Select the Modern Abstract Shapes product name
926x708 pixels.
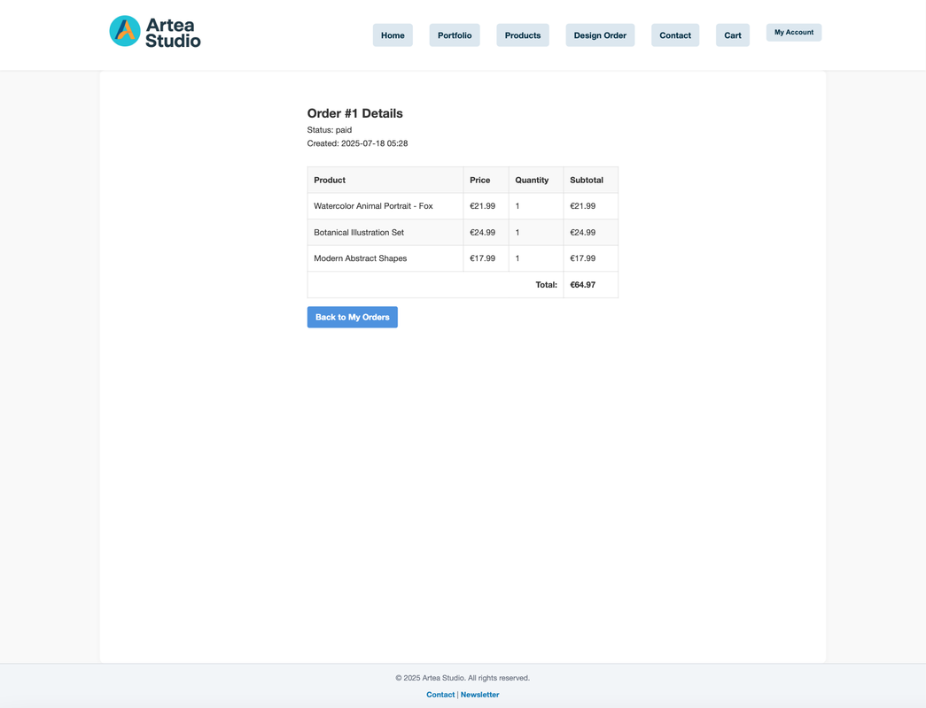click(361, 258)
